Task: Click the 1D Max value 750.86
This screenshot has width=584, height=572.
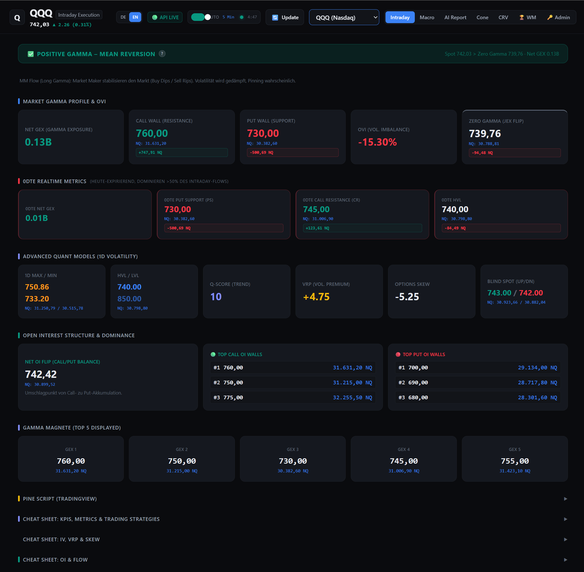Action: (37, 287)
